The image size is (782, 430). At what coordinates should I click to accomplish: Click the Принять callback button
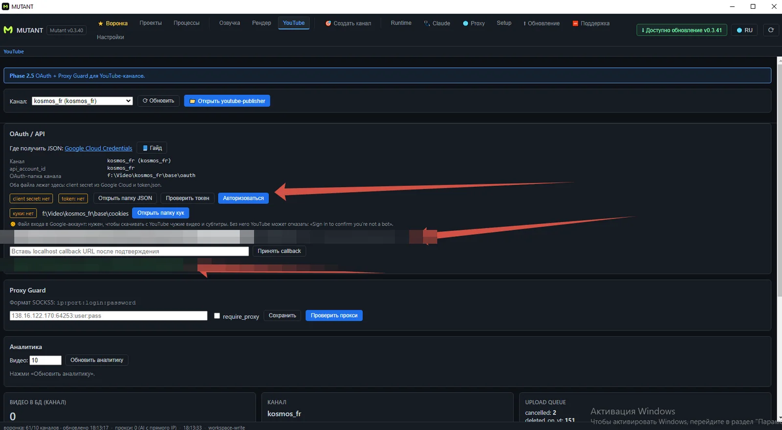pos(279,251)
